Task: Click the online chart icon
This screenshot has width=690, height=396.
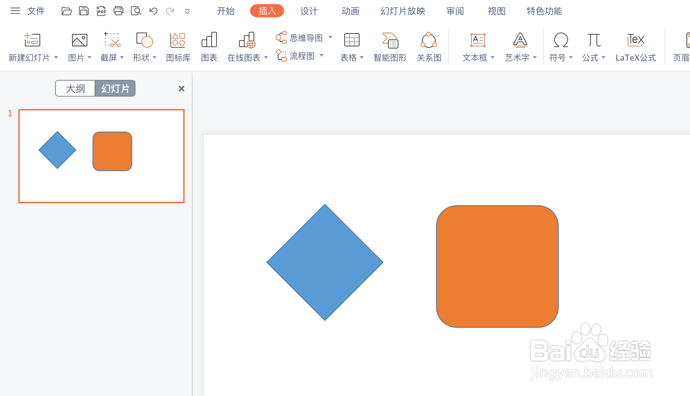Action: point(247,40)
